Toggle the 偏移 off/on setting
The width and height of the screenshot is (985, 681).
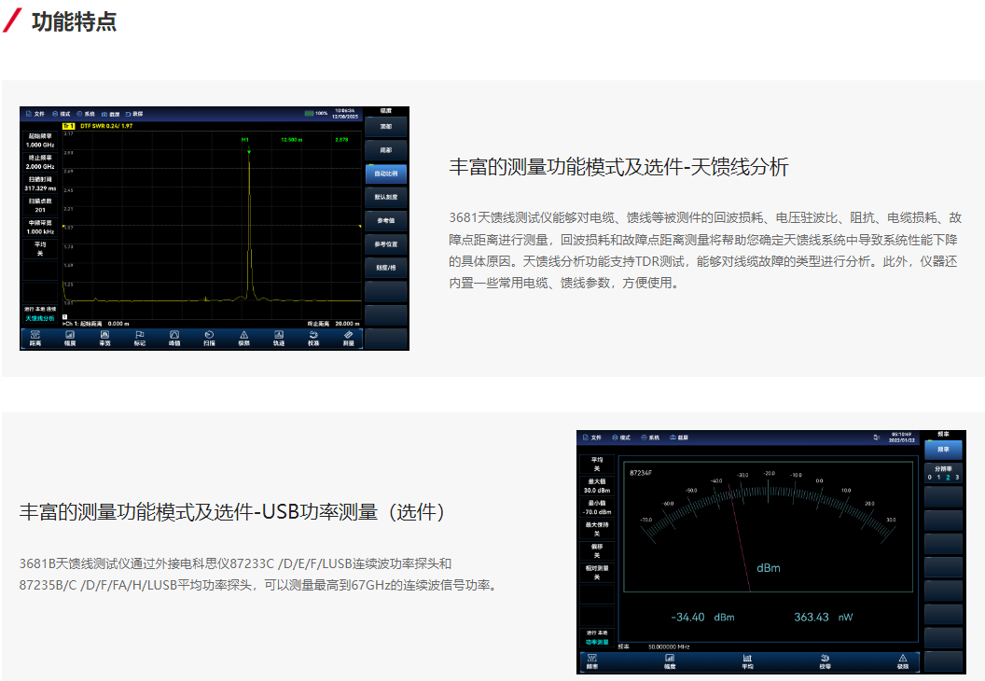pyautogui.click(x=597, y=550)
